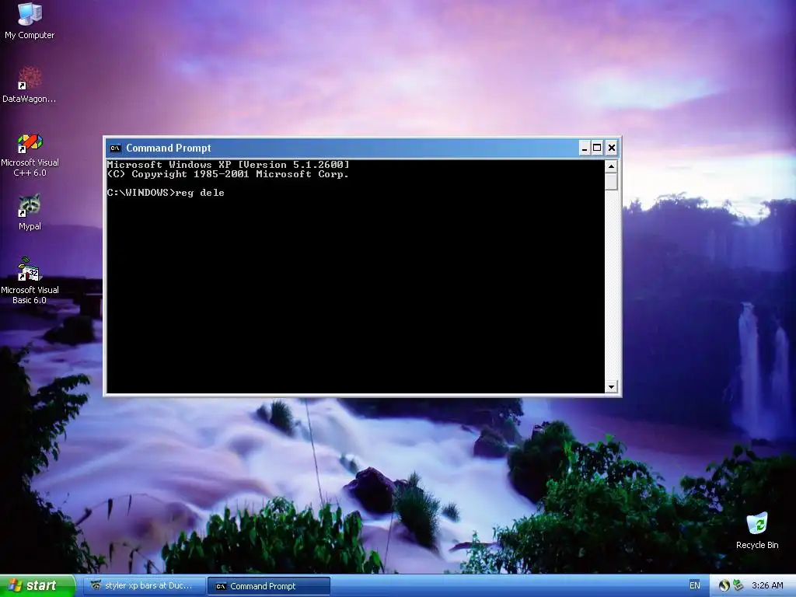Screen dimensions: 796x597
Task: Click scroll down arrow in Command Prompt
Action: (611, 387)
